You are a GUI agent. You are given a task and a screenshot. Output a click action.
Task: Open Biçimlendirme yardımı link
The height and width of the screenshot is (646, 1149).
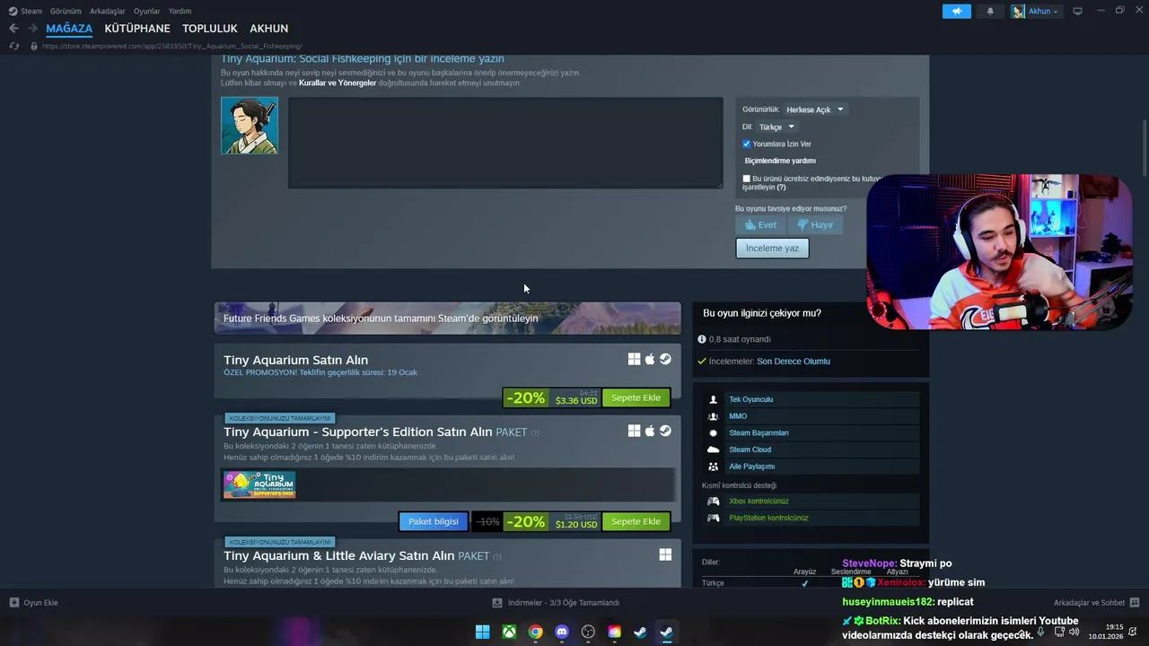(780, 161)
